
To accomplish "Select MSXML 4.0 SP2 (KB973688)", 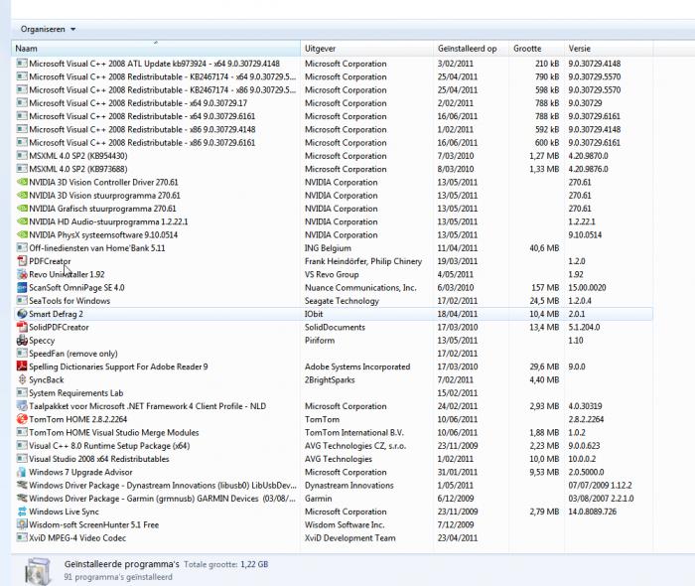I will click(x=334, y=169).
